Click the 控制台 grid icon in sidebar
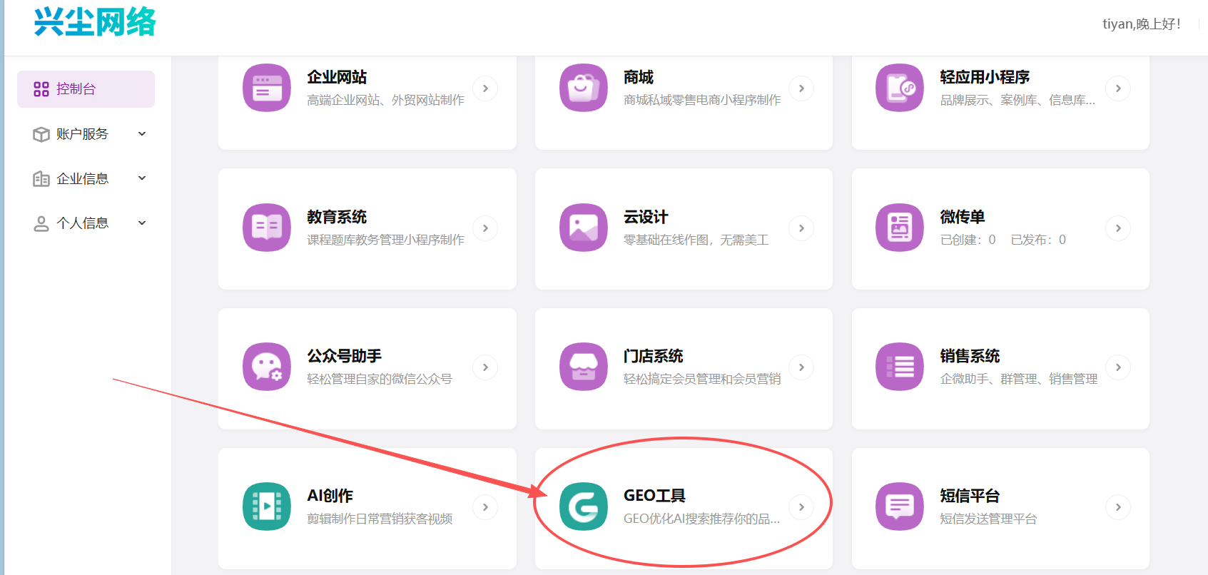The height and width of the screenshot is (575, 1208). click(x=41, y=89)
